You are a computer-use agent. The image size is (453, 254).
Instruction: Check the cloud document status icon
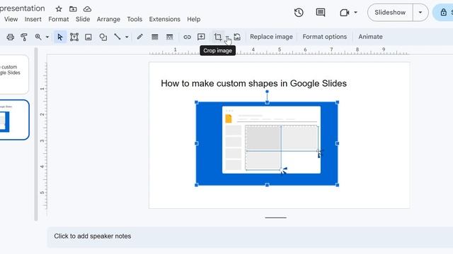(x=87, y=9)
